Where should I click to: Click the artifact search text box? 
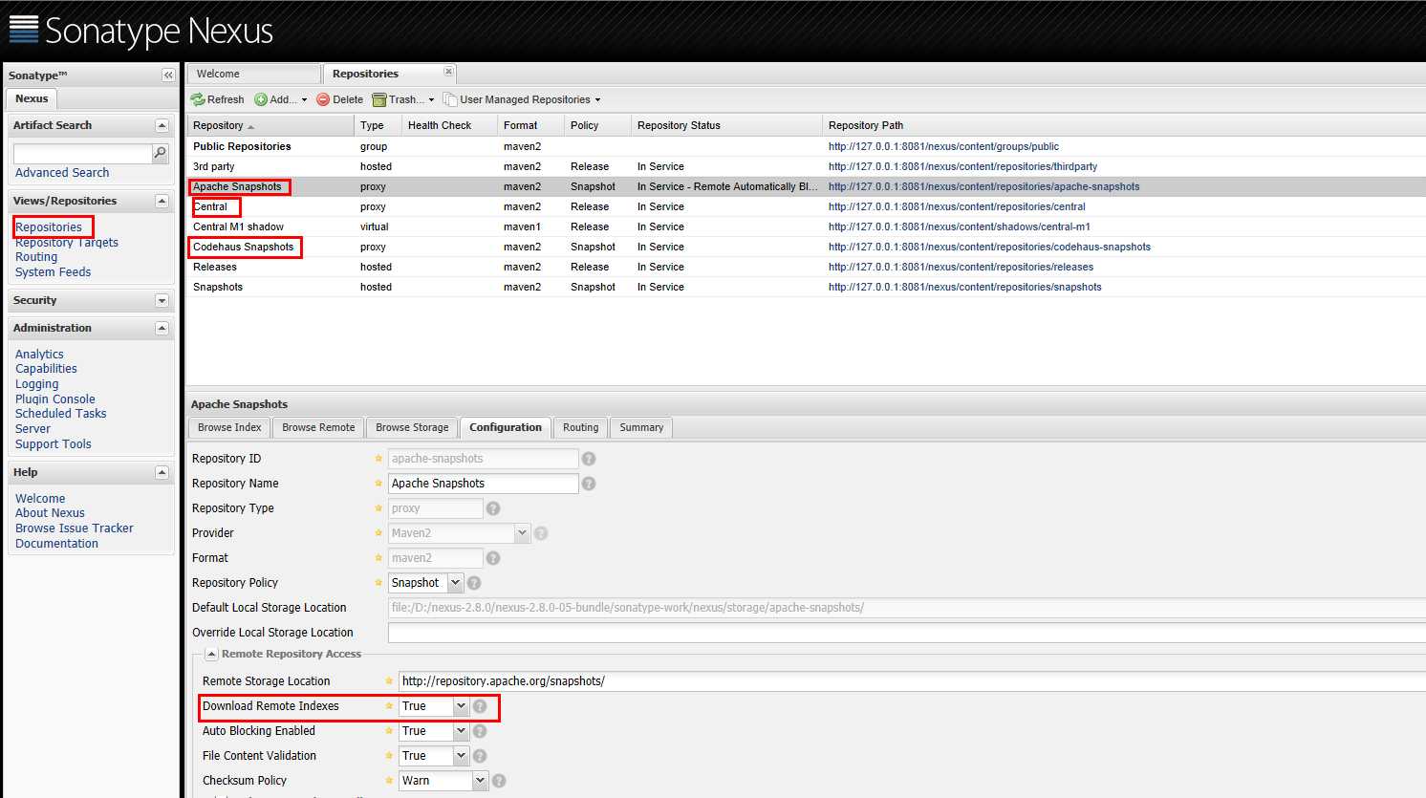click(x=82, y=153)
